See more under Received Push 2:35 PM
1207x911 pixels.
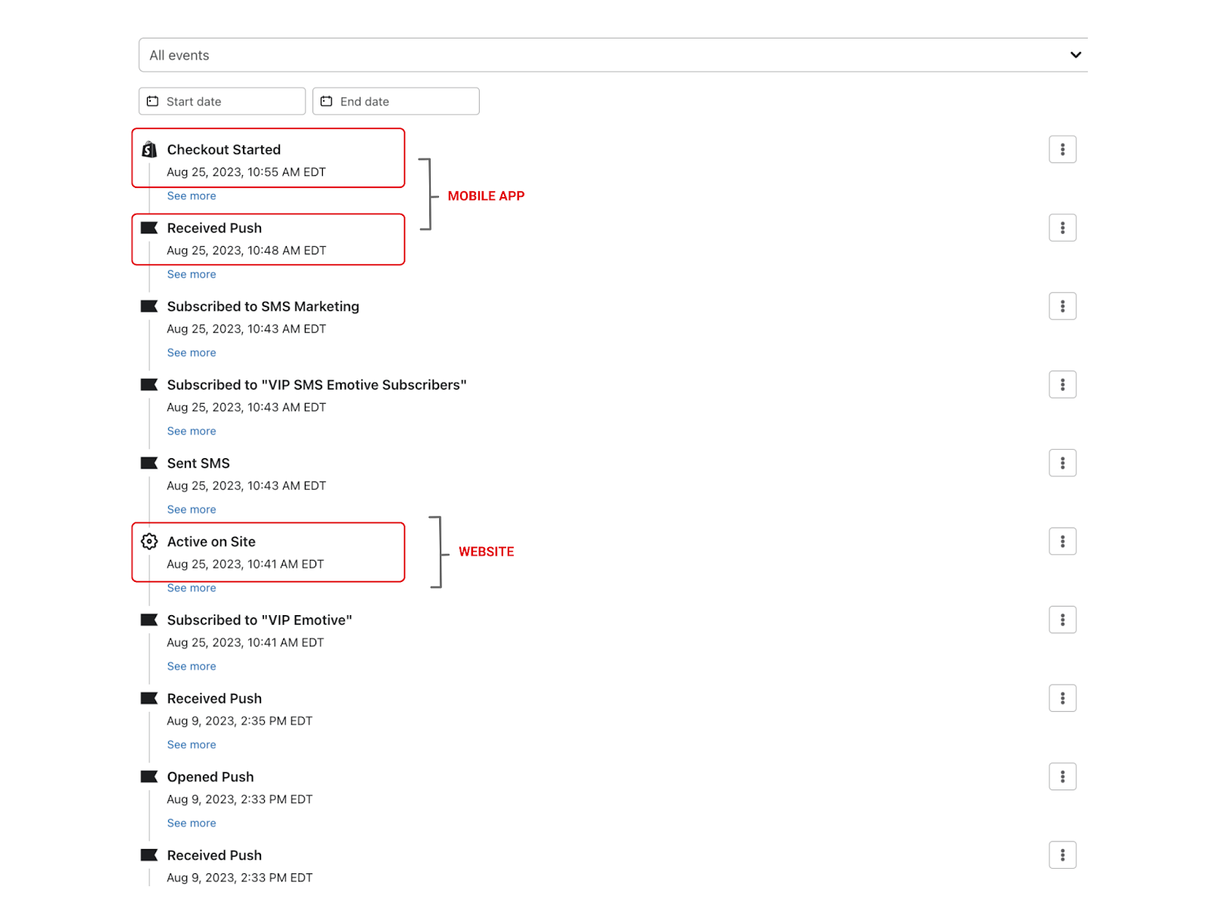(x=192, y=745)
